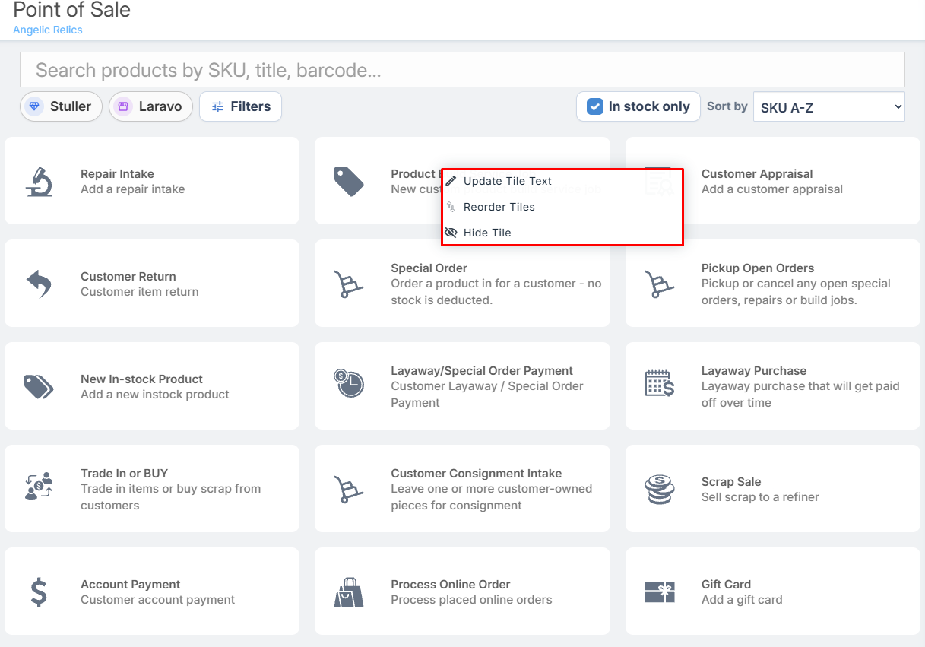Click the Customer Return arrow icon
The height and width of the screenshot is (647, 925).
point(39,284)
